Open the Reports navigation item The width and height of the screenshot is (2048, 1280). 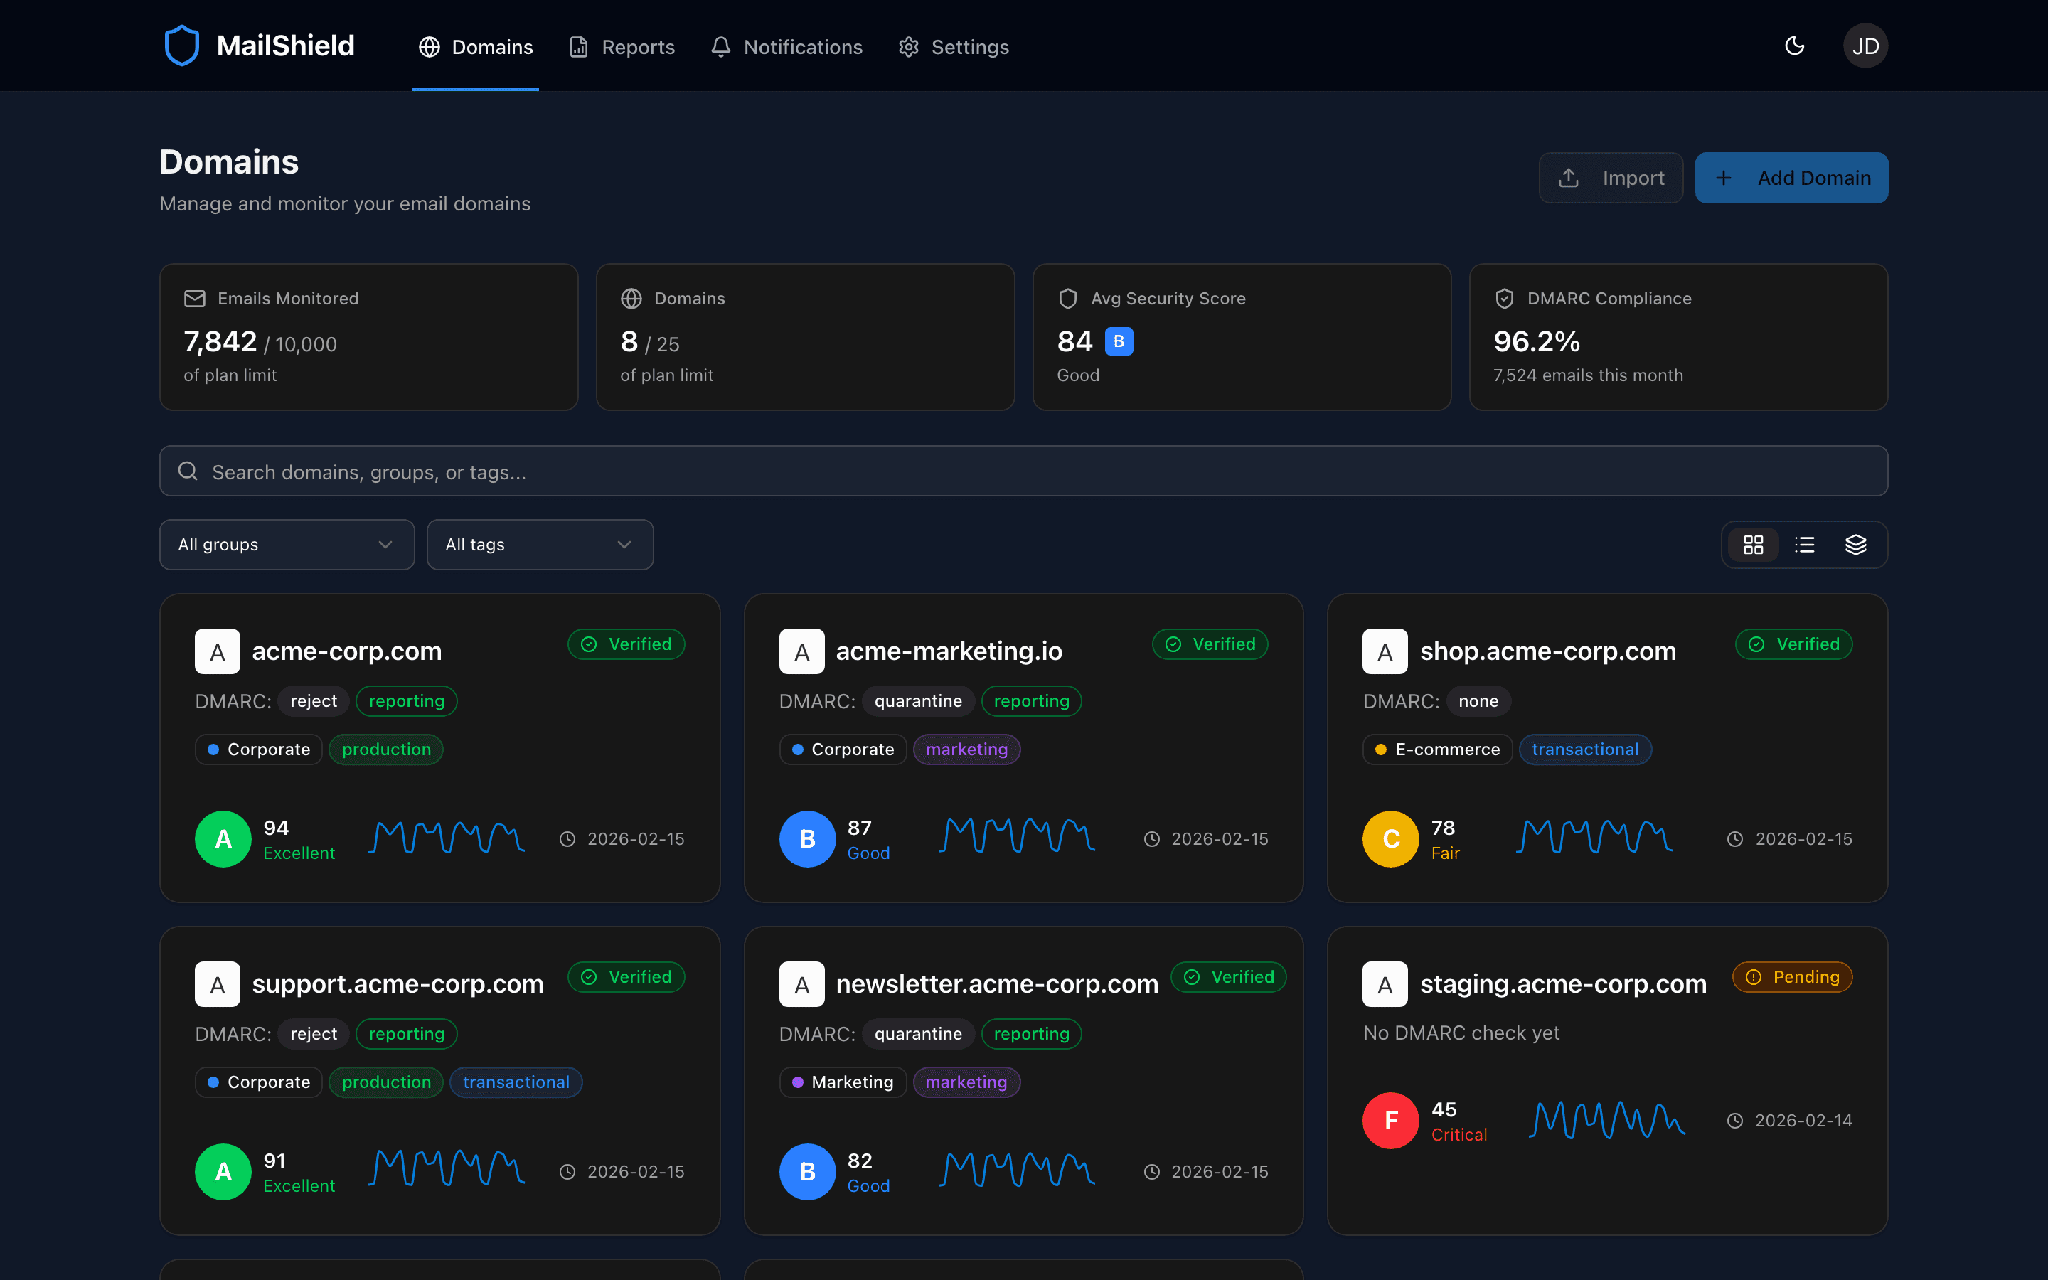[622, 46]
